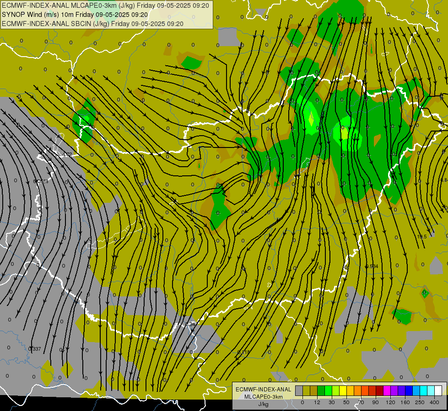
Task: Click the 160 tick label on the legend
Action: click(x=405, y=402)
